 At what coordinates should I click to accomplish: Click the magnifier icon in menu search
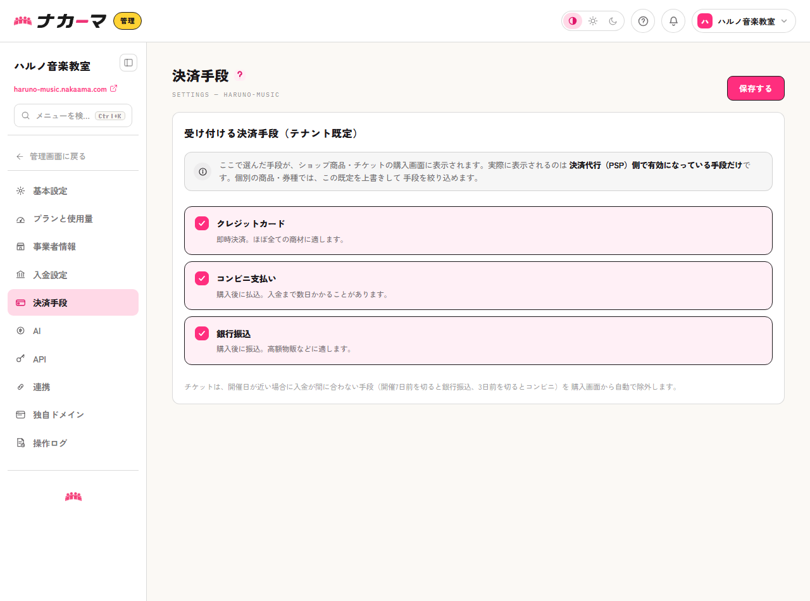pyautogui.click(x=26, y=116)
